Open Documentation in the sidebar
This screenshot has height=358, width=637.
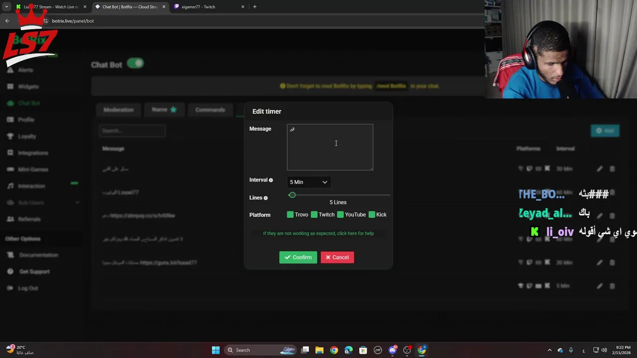39,255
